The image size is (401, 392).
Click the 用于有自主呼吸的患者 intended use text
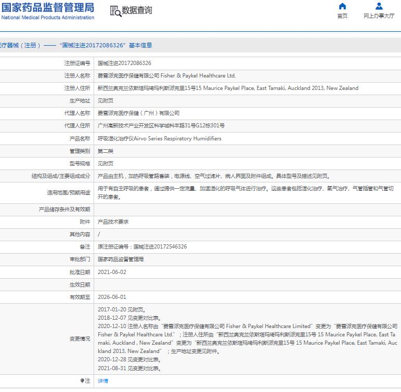pyautogui.click(x=245, y=192)
